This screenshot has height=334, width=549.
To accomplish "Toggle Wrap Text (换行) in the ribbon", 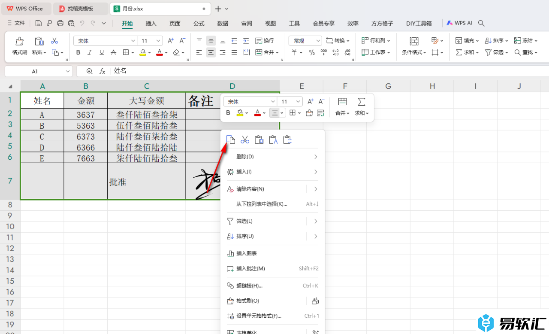I will coord(265,41).
